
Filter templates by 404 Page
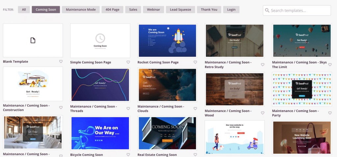113,10
